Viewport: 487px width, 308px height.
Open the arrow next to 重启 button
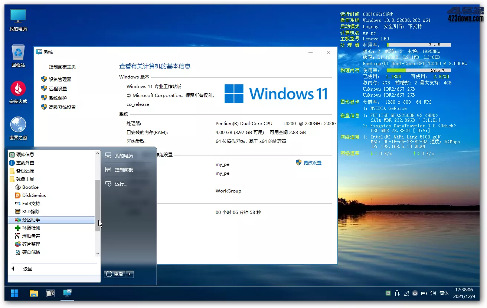[130, 274]
